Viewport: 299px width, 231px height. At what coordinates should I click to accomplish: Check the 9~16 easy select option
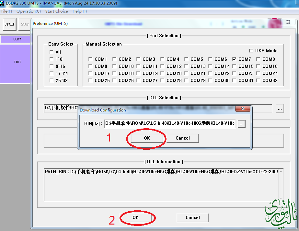point(52,66)
